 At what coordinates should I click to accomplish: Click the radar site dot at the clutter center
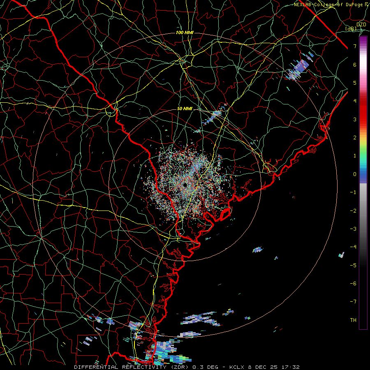[x=185, y=185]
